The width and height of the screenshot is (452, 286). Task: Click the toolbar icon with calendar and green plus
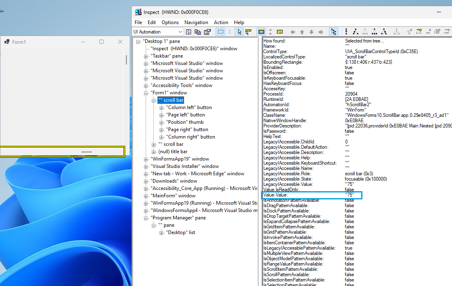coord(419,32)
